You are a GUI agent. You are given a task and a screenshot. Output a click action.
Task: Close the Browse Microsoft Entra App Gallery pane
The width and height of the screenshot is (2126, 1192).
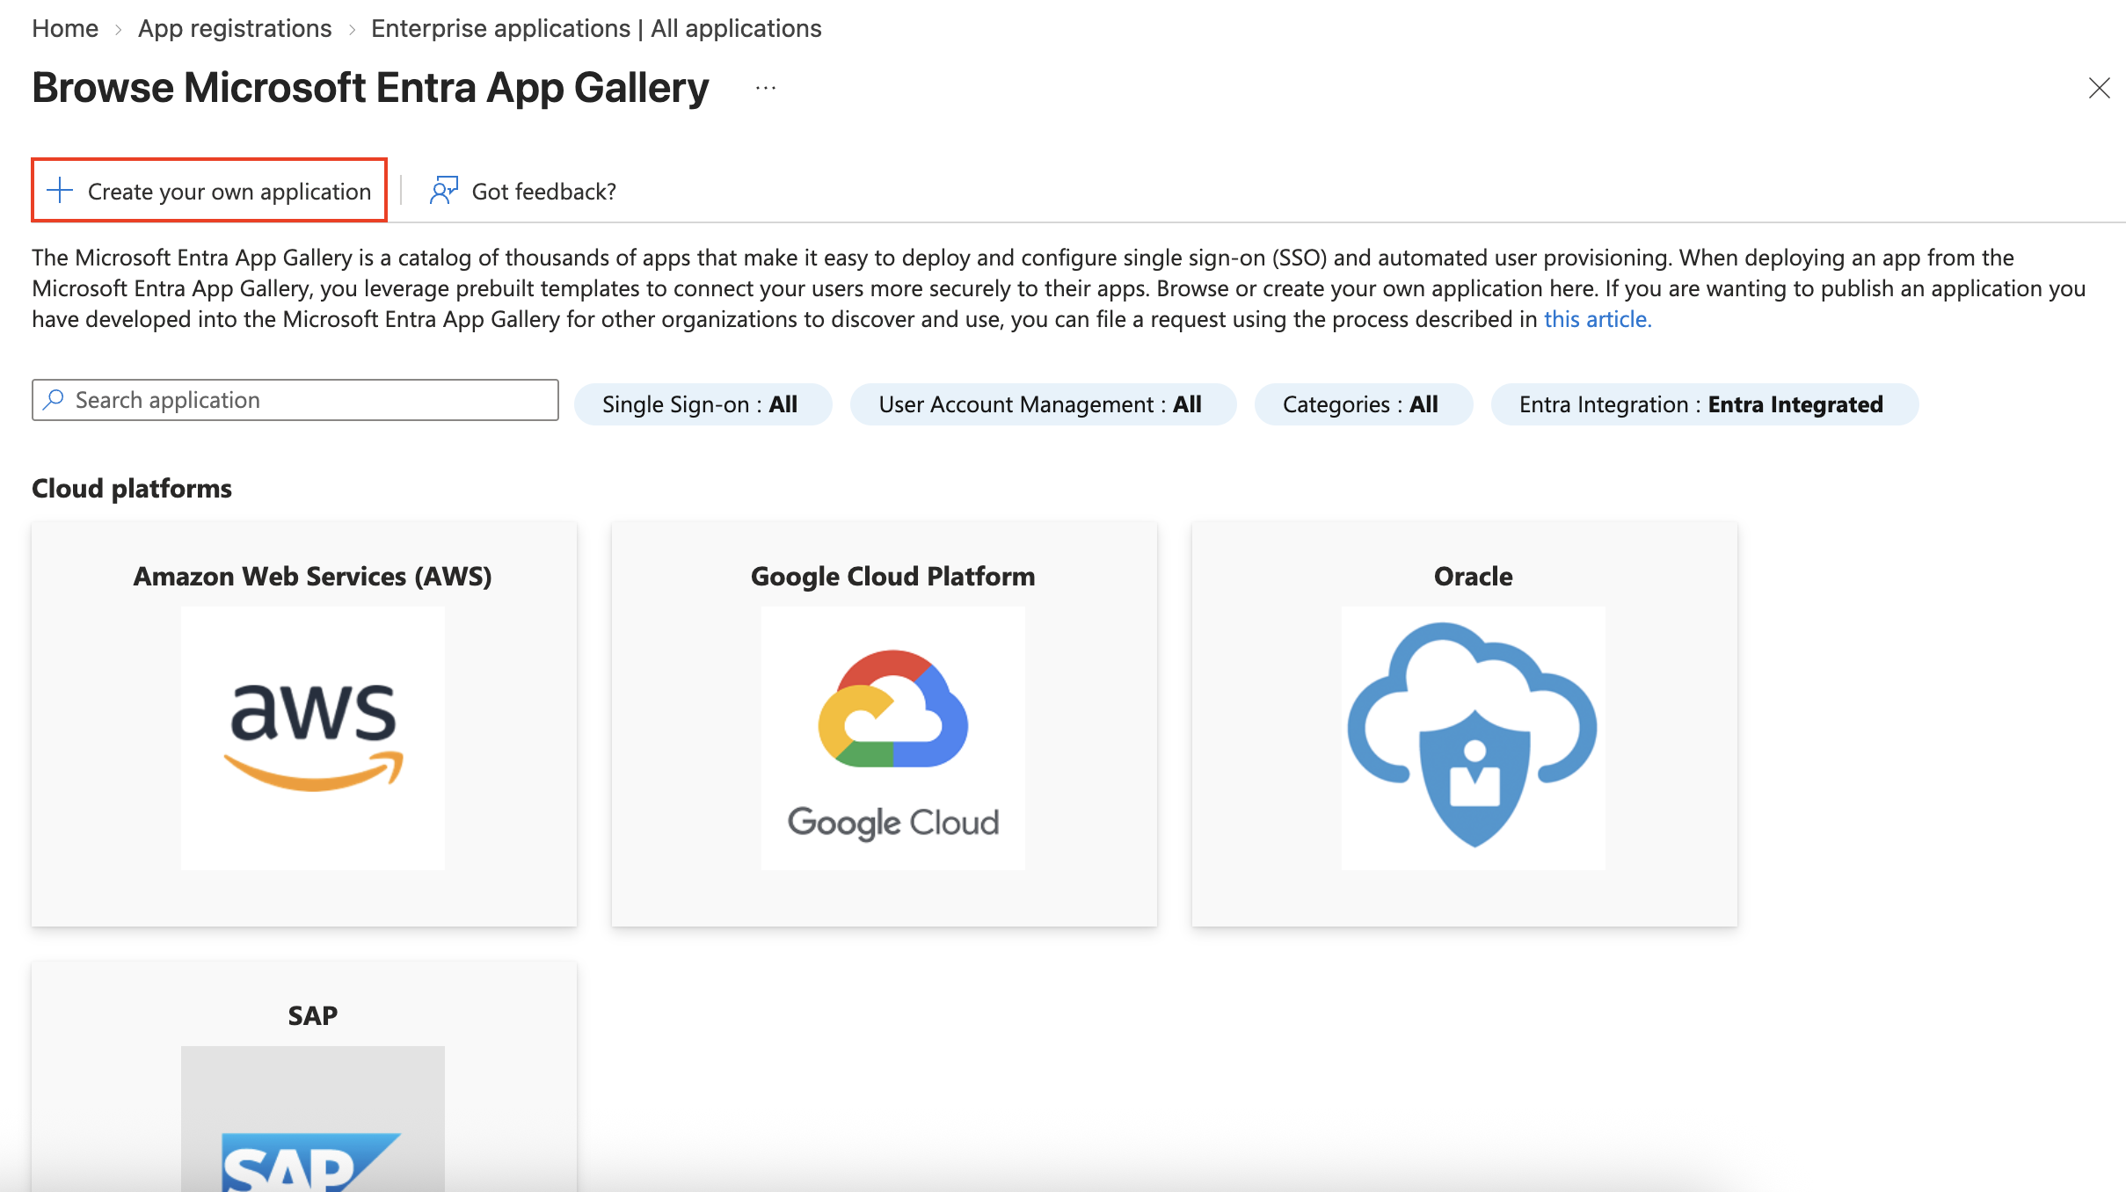pyautogui.click(x=2099, y=88)
